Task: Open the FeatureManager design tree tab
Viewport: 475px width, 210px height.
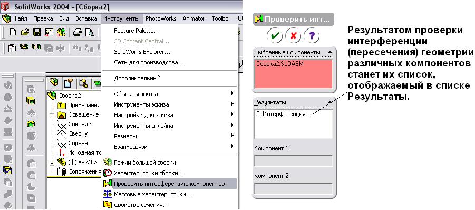Action: 54,82
